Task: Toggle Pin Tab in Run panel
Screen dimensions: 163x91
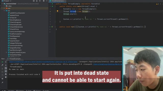Action: [2, 82]
